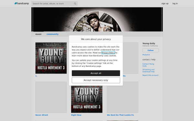Open the log in link
This screenshot has width=194, height=121.
(175, 4)
